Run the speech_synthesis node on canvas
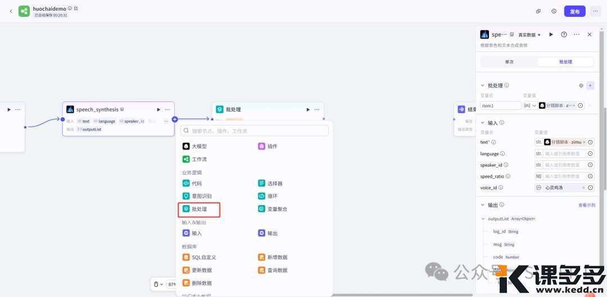Image resolution: width=607 pixels, height=297 pixels. (158, 109)
